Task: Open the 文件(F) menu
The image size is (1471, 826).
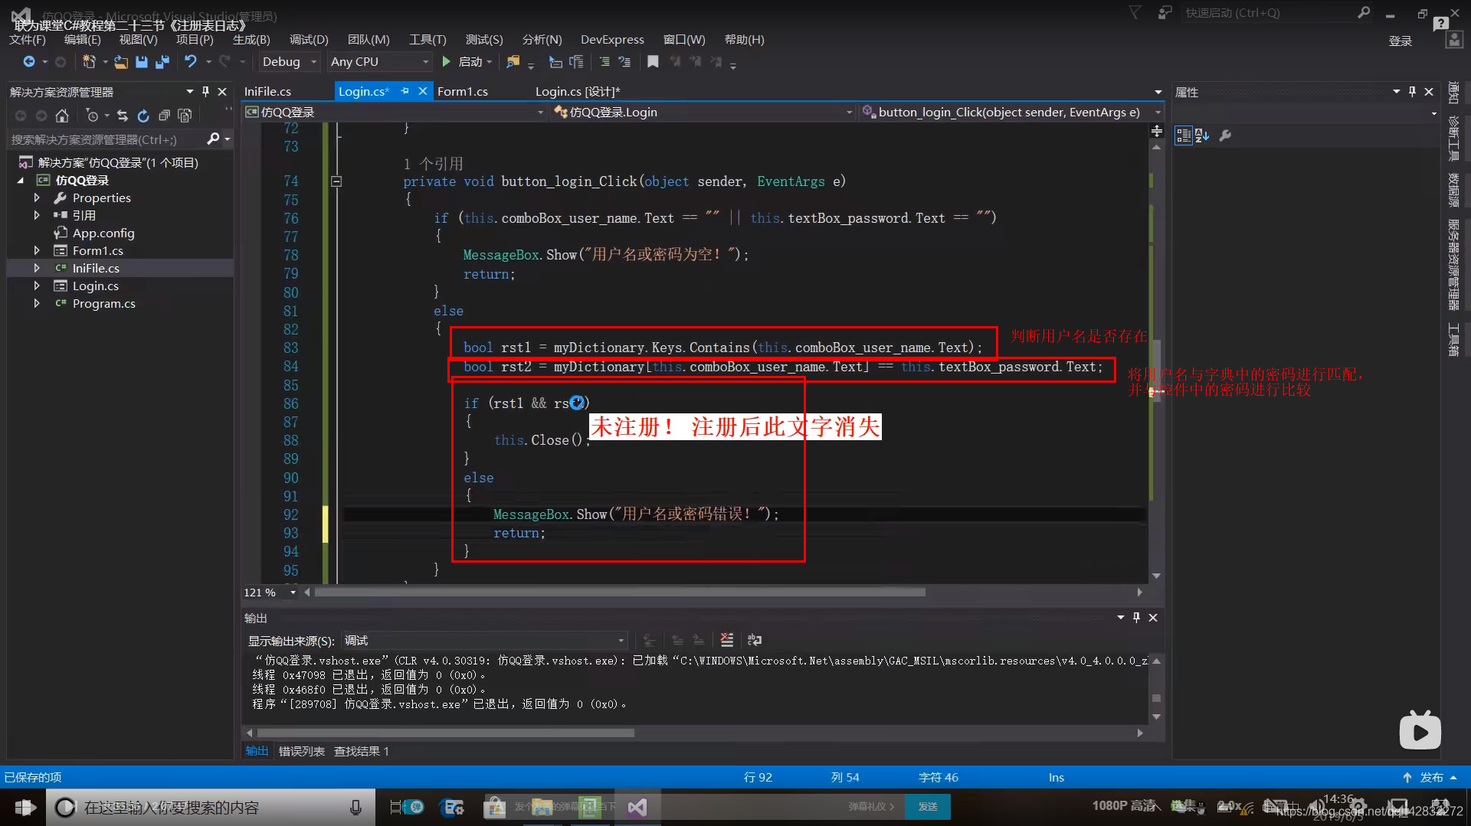Action: click(28, 40)
